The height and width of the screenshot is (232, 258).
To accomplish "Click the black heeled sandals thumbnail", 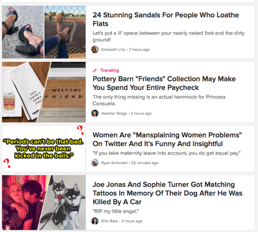I will [x=22, y=32].
